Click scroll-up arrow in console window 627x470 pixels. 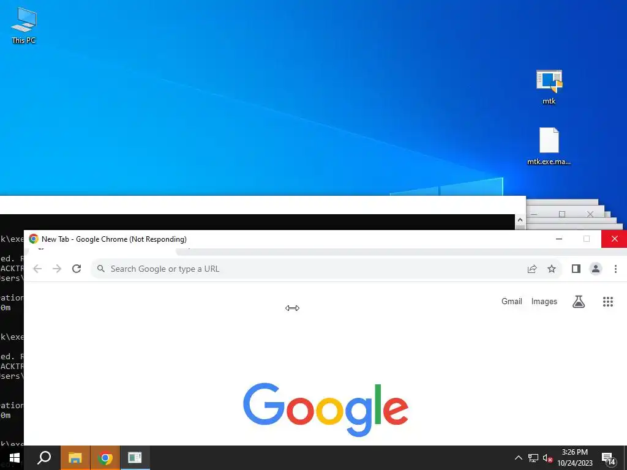[520, 220]
